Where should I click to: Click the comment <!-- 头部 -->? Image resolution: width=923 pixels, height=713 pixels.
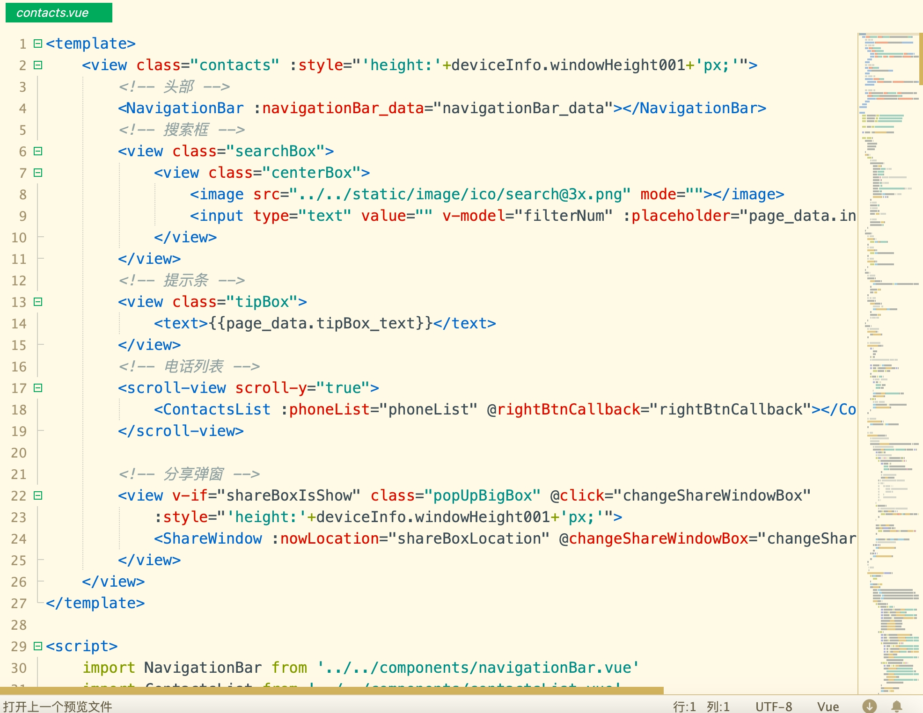pyautogui.click(x=174, y=87)
